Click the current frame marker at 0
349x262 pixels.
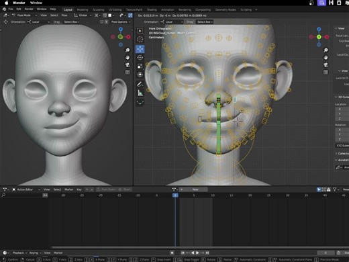[x=175, y=195]
